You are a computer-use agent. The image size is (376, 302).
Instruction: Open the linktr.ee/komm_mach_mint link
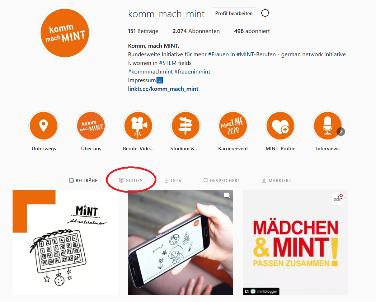click(x=163, y=89)
